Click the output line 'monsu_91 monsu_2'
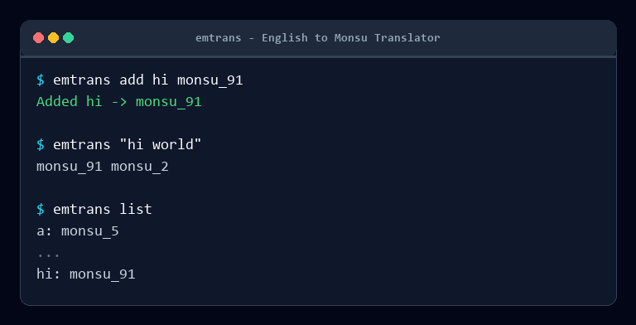This screenshot has height=325, width=636. pyautogui.click(x=102, y=167)
